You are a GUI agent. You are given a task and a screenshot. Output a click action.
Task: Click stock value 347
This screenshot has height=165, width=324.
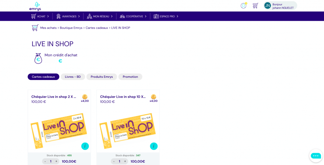tap(138, 156)
